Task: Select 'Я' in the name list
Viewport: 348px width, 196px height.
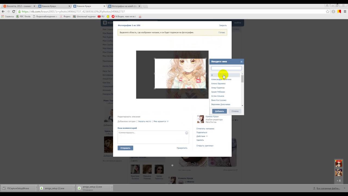Action: [x=226, y=75]
